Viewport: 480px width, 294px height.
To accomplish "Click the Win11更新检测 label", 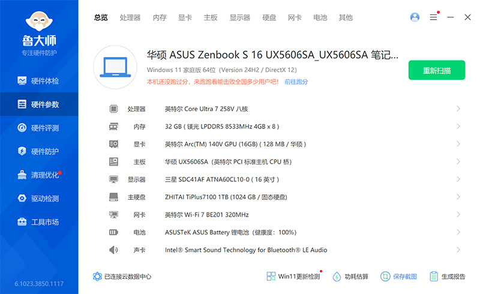I will (299, 277).
